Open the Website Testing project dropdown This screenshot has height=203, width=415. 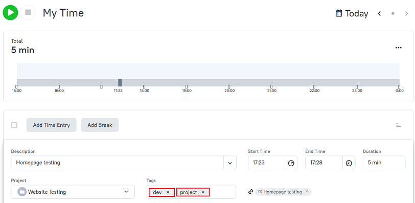point(73,192)
